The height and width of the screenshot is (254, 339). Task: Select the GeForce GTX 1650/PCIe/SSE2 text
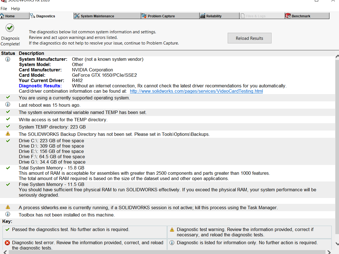pos(104,75)
